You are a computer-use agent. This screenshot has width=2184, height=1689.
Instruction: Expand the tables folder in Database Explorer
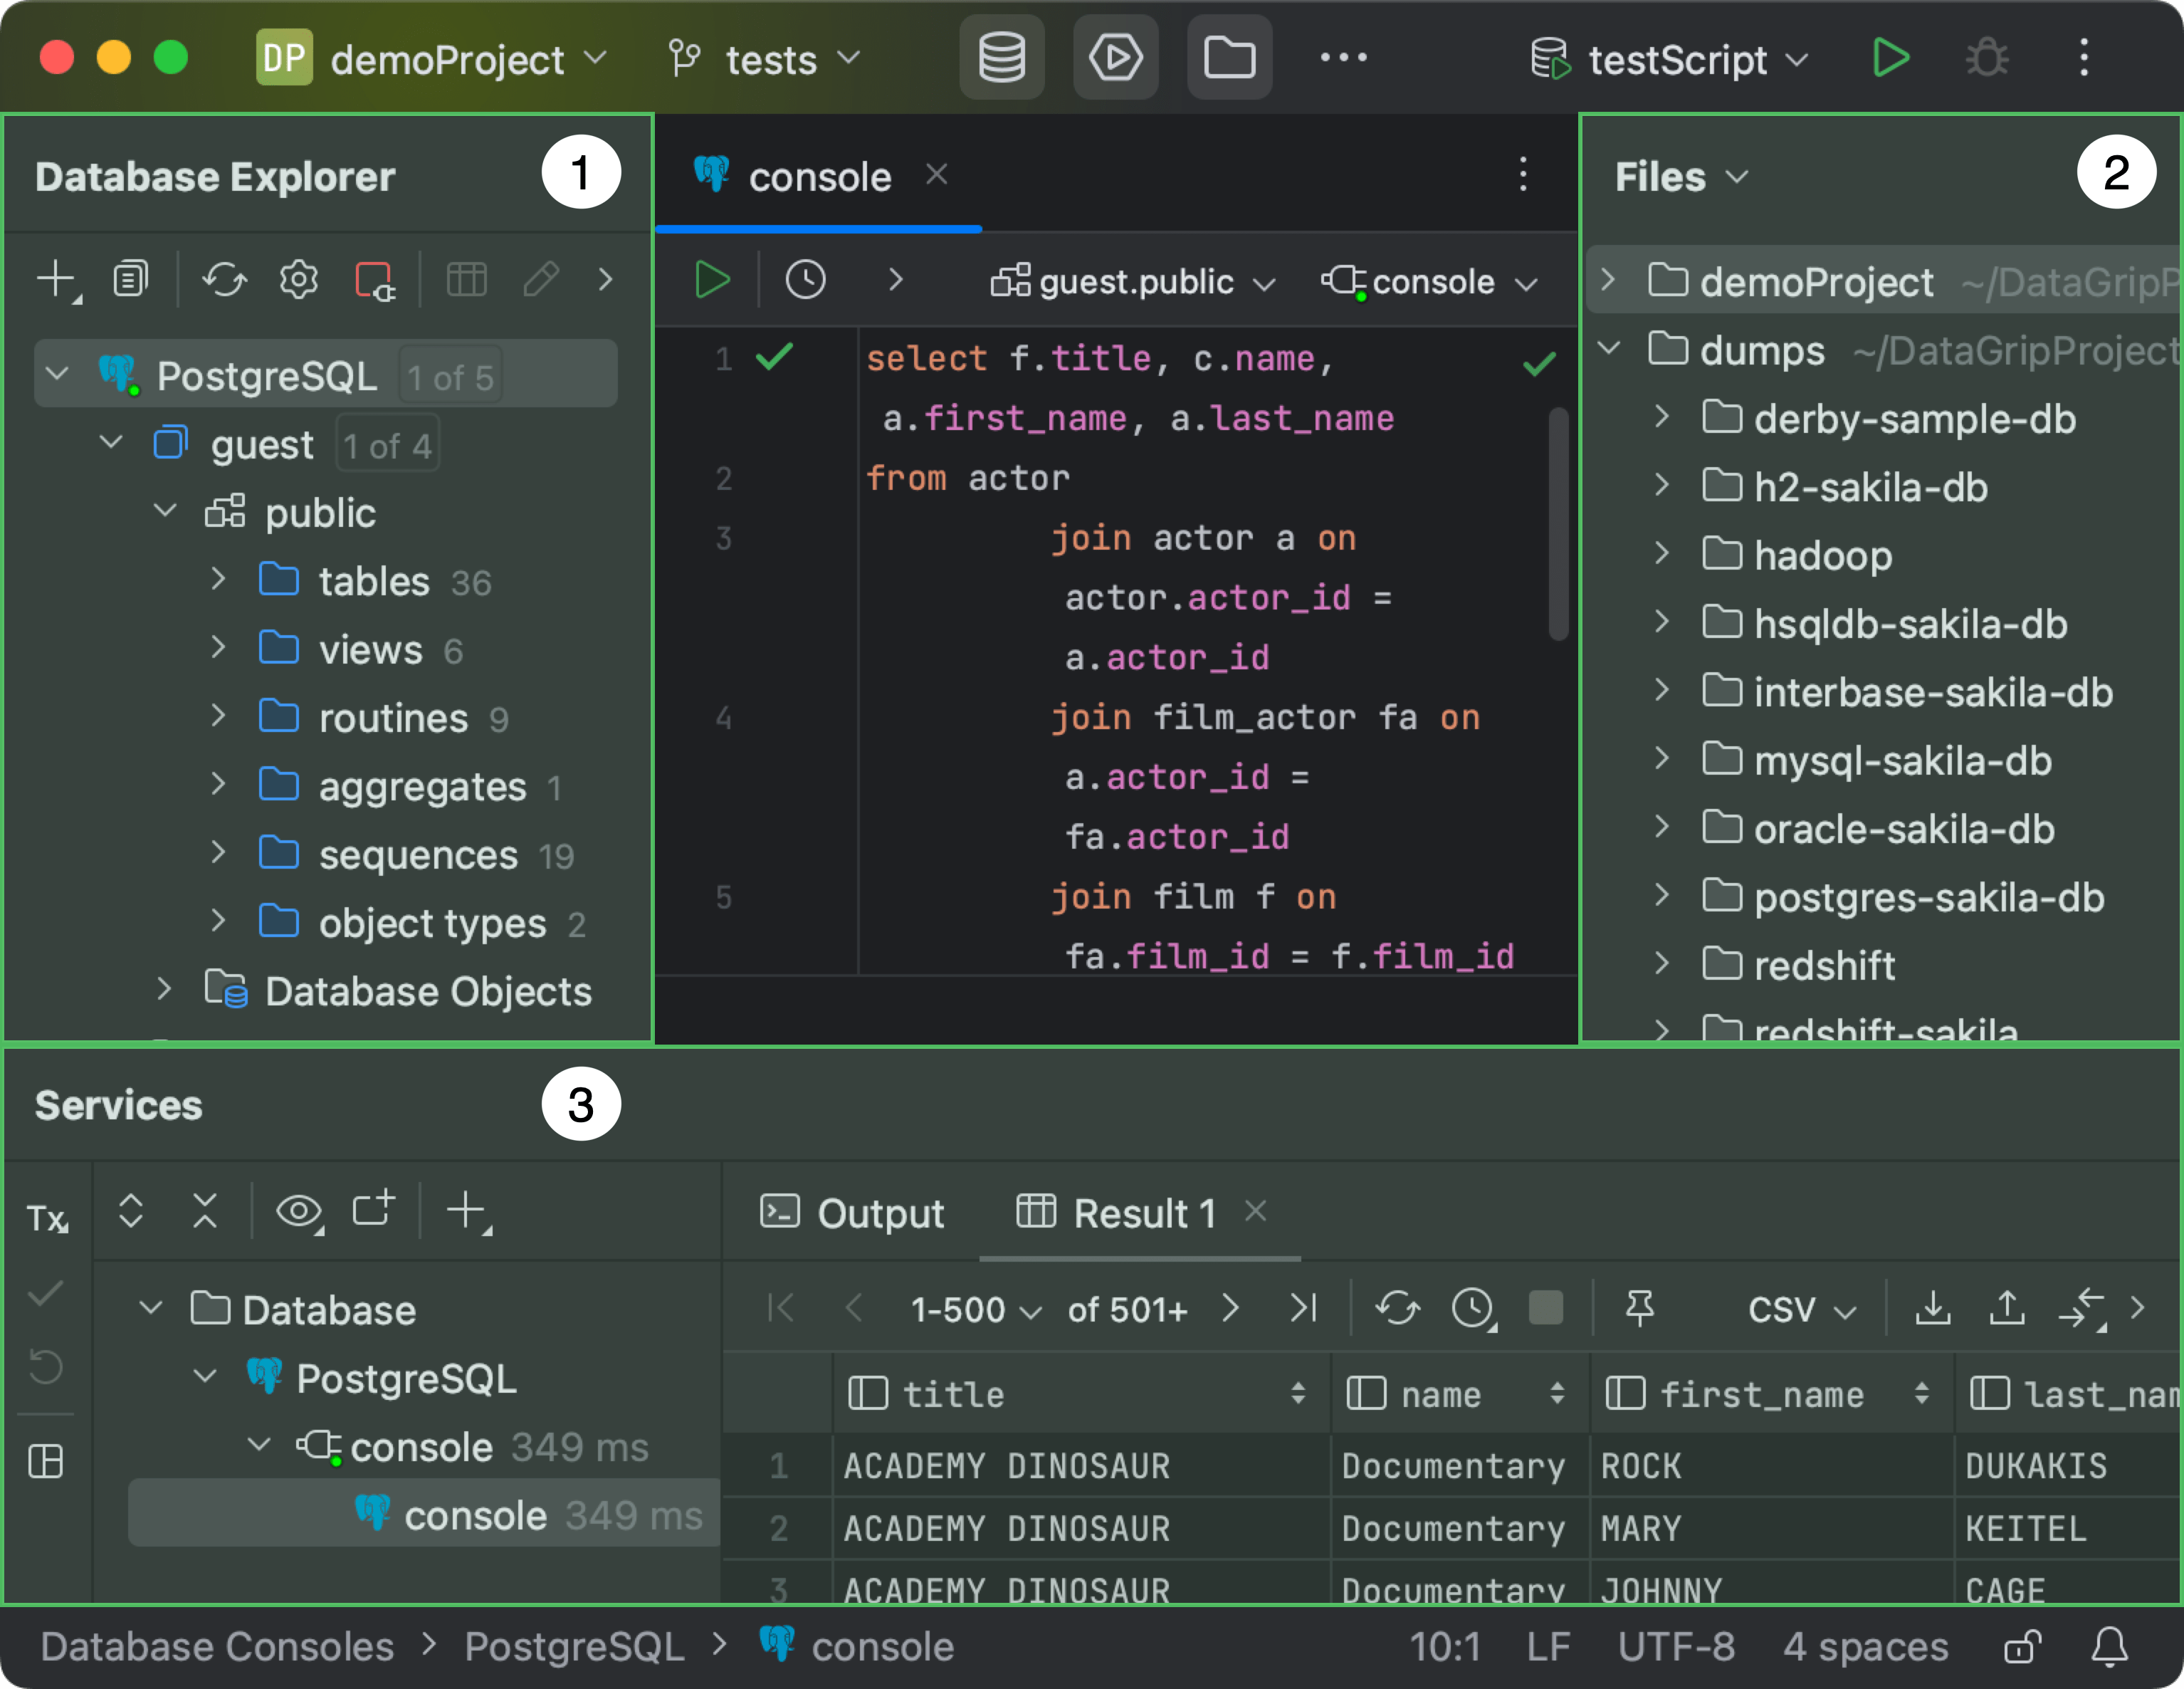[x=219, y=580]
